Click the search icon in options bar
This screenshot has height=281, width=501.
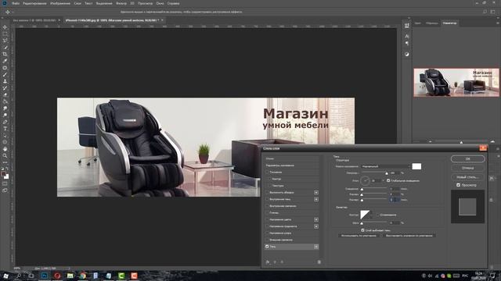click(x=485, y=12)
